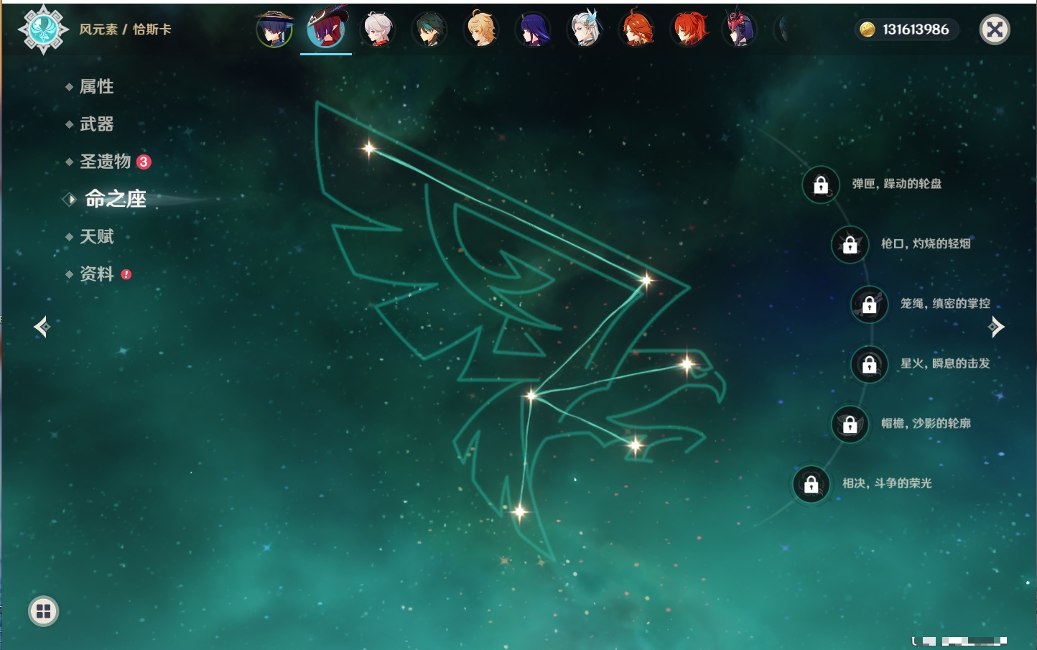Screen dimensions: 1037x650
Task: Select the silver-haired avatar with blue feathers
Action: [585, 29]
